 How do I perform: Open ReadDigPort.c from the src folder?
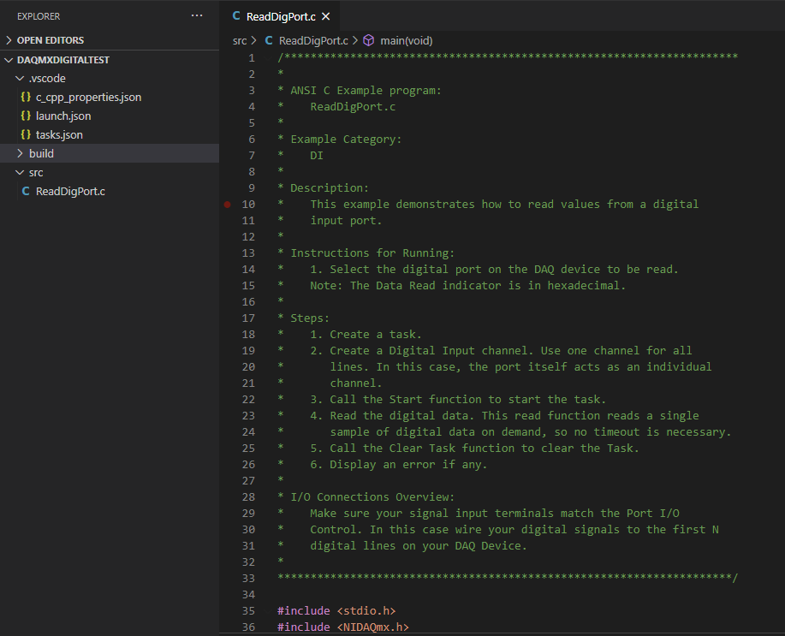click(70, 192)
